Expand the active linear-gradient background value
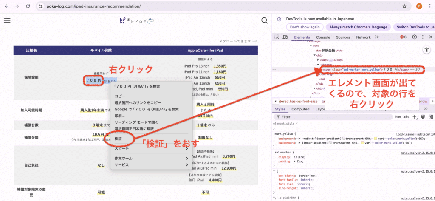 pos(299,143)
